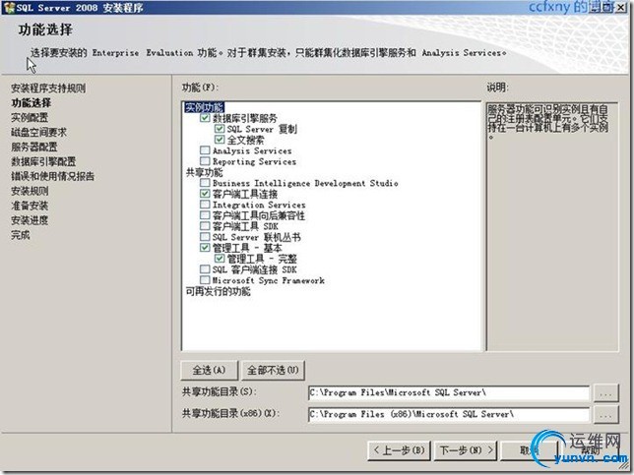Browse for 共享功能目录(S) path
Screen dimensions: 634x475
(x=605, y=393)
